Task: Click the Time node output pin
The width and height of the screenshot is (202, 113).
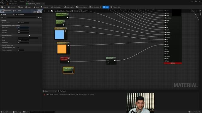Action: pyautogui.click(x=68, y=62)
